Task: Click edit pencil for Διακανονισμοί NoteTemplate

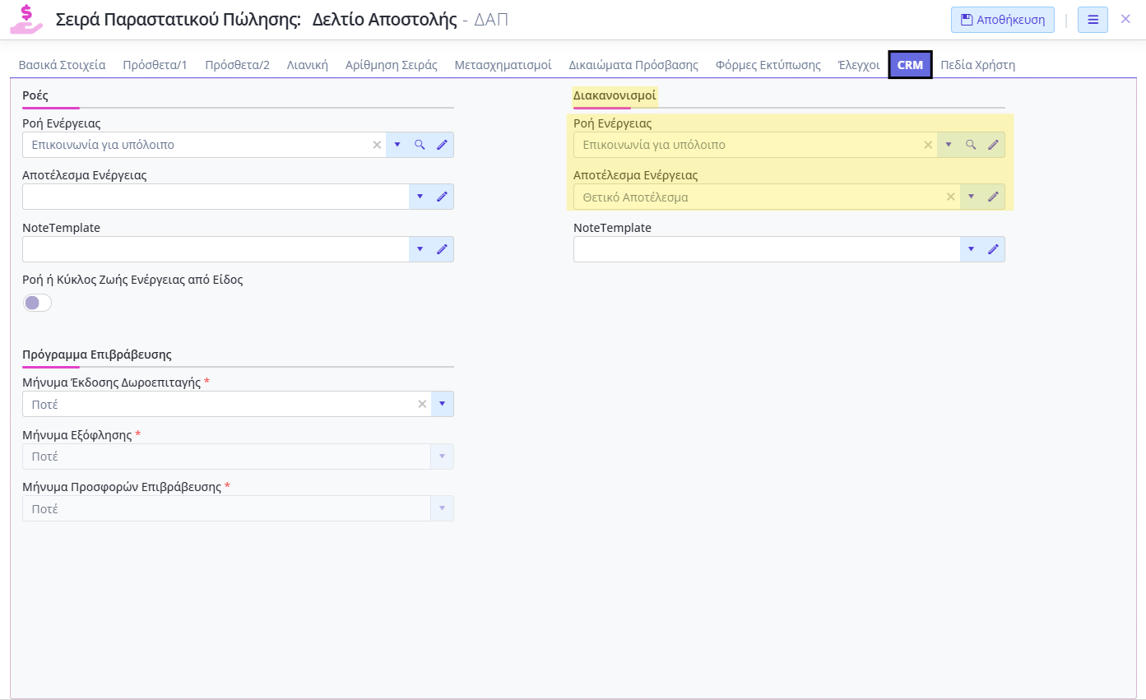Action: 993,249
